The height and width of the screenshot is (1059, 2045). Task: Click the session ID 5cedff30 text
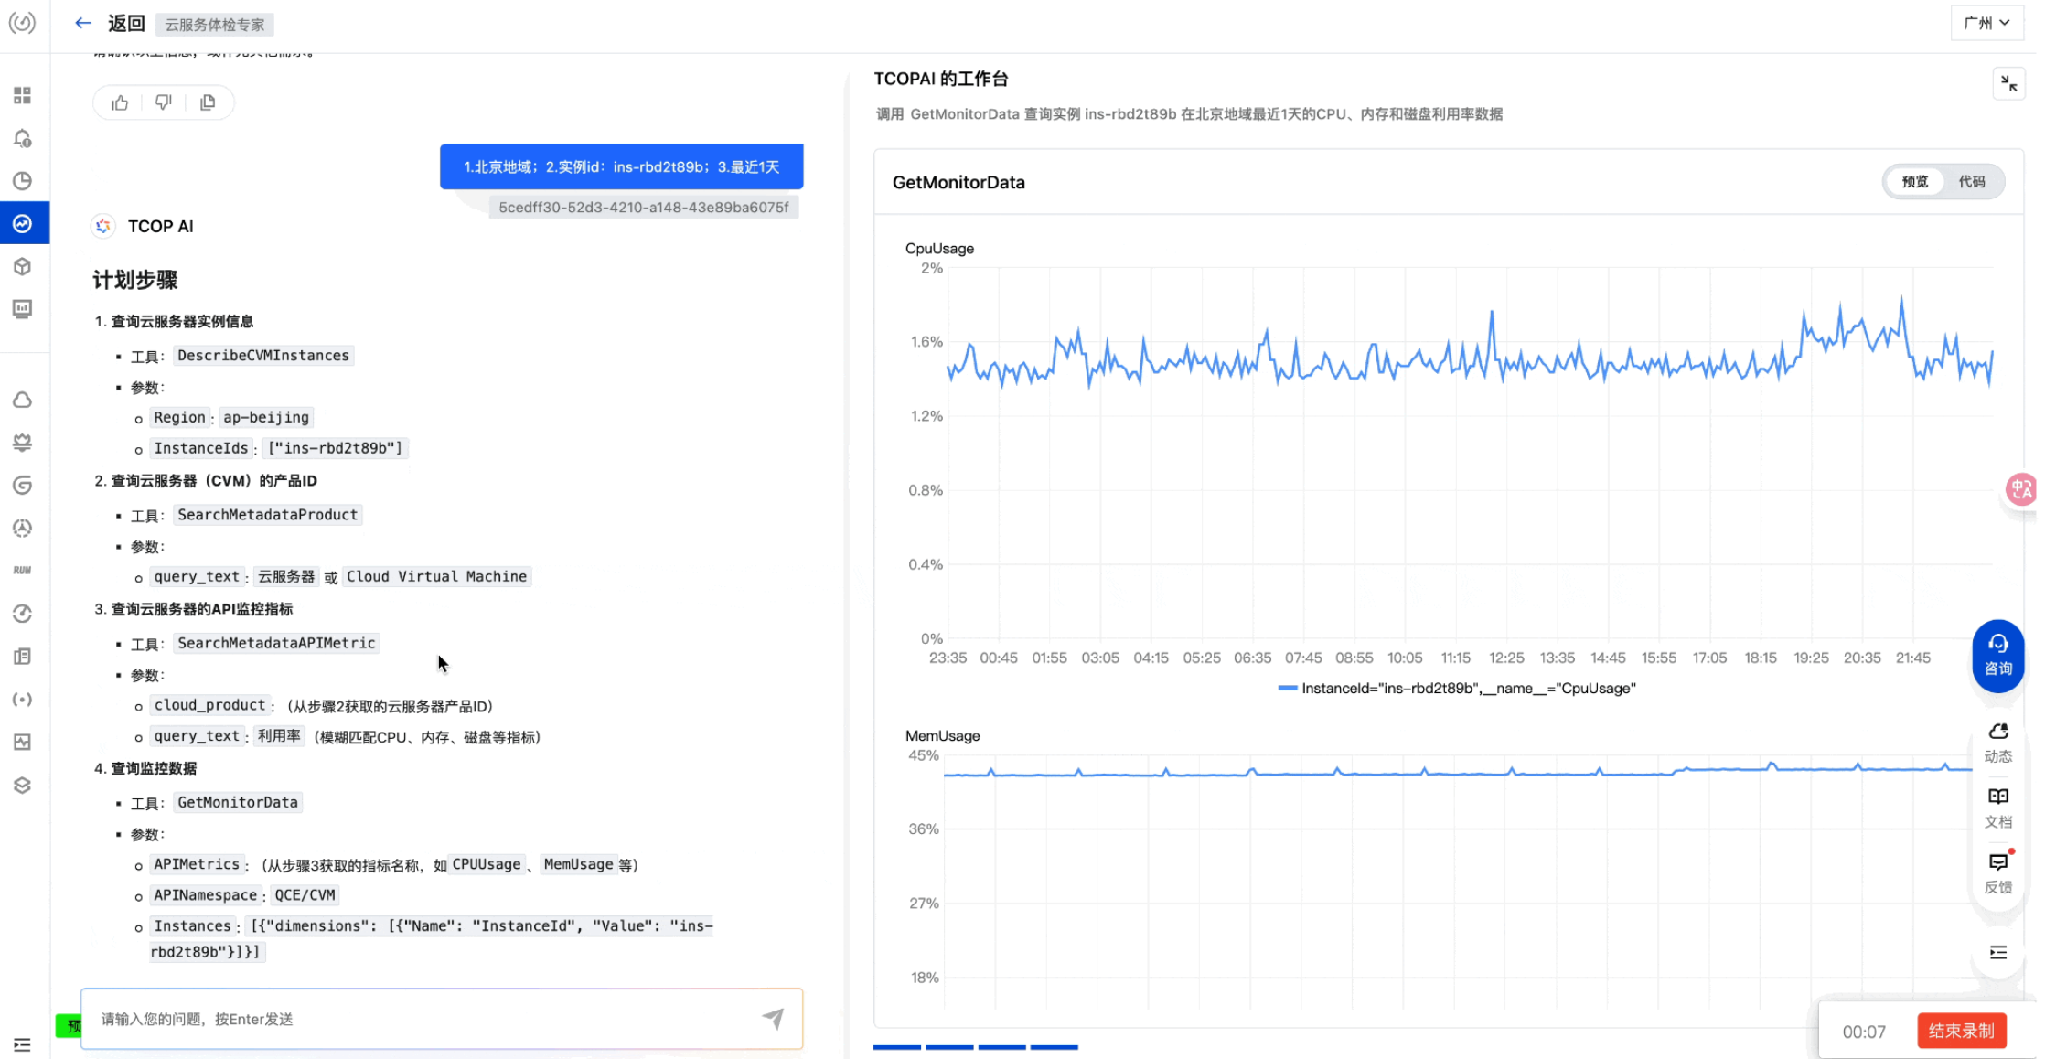(x=643, y=208)
